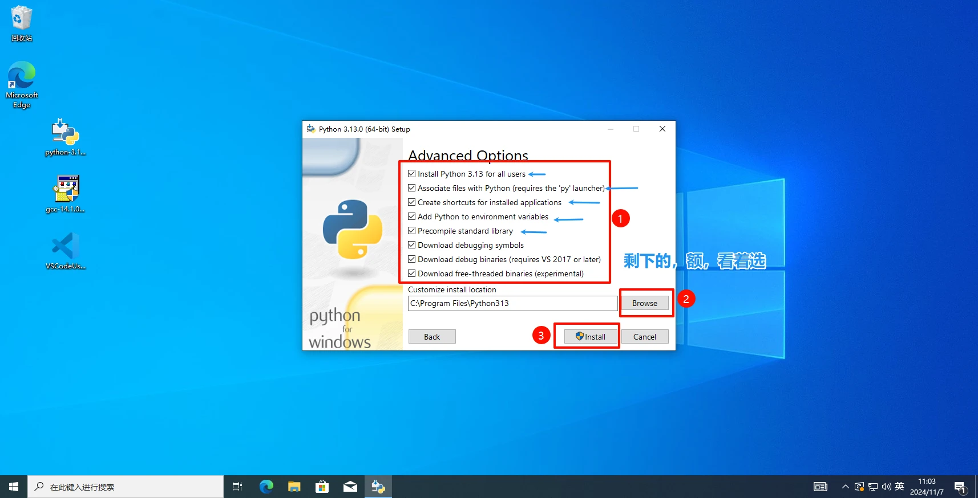
Task: Select the gcc-14.1.0 installer desktop icon
Action: [x=66, y=194]
